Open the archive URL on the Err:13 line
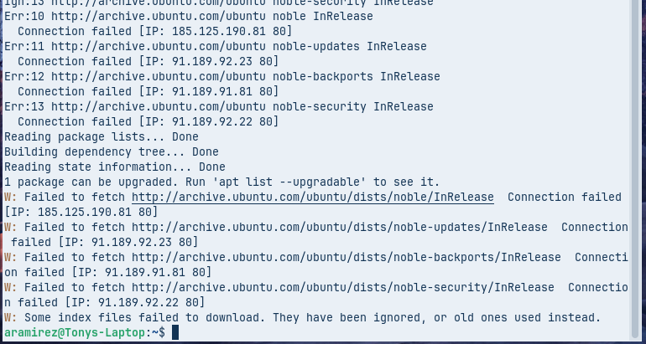The height and width of the screenshot is (344, 646). coord(158,106)
